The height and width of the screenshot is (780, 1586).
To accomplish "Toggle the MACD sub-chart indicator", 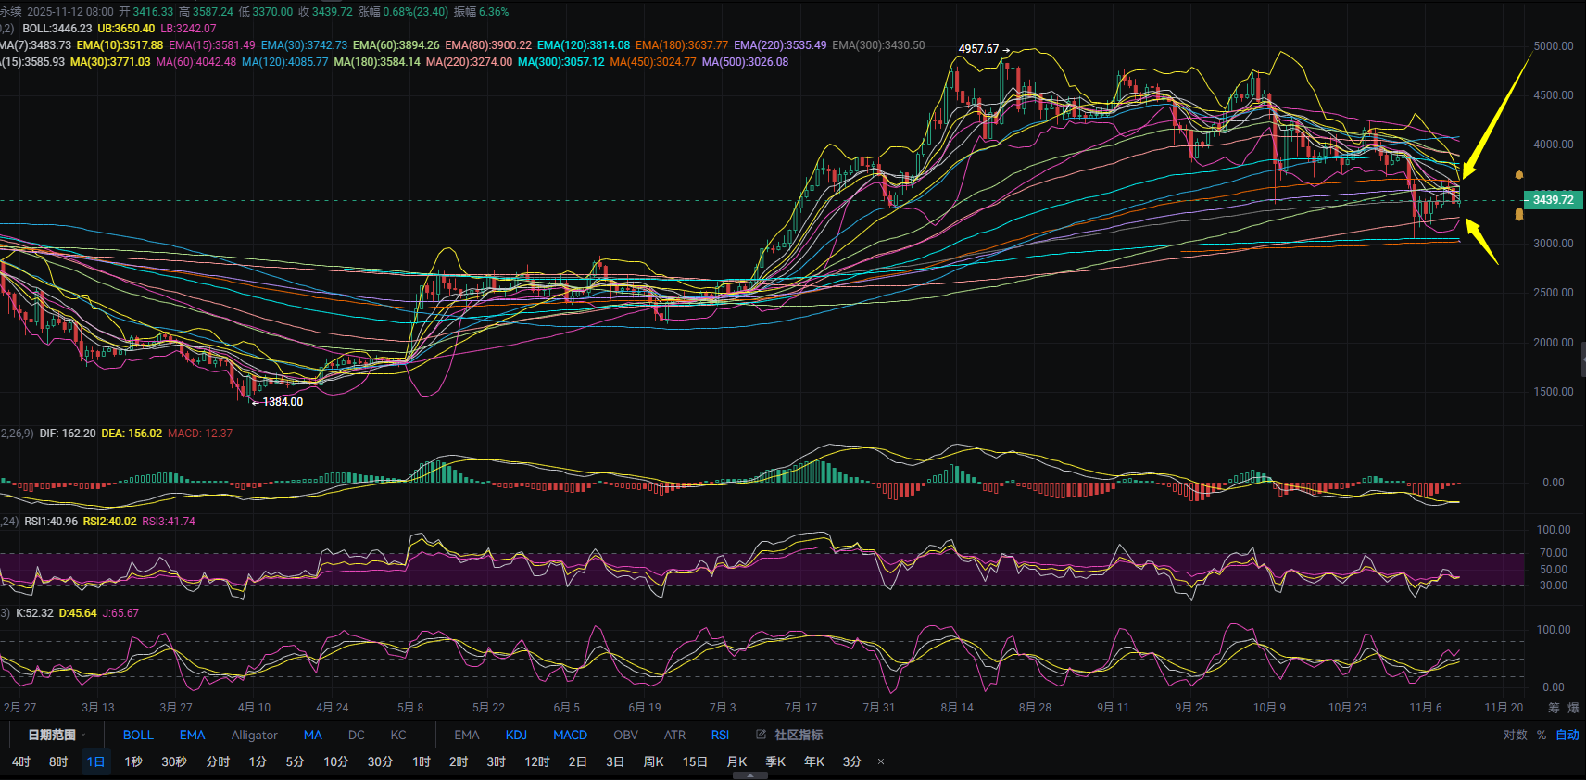I will (x=570, y=735).
